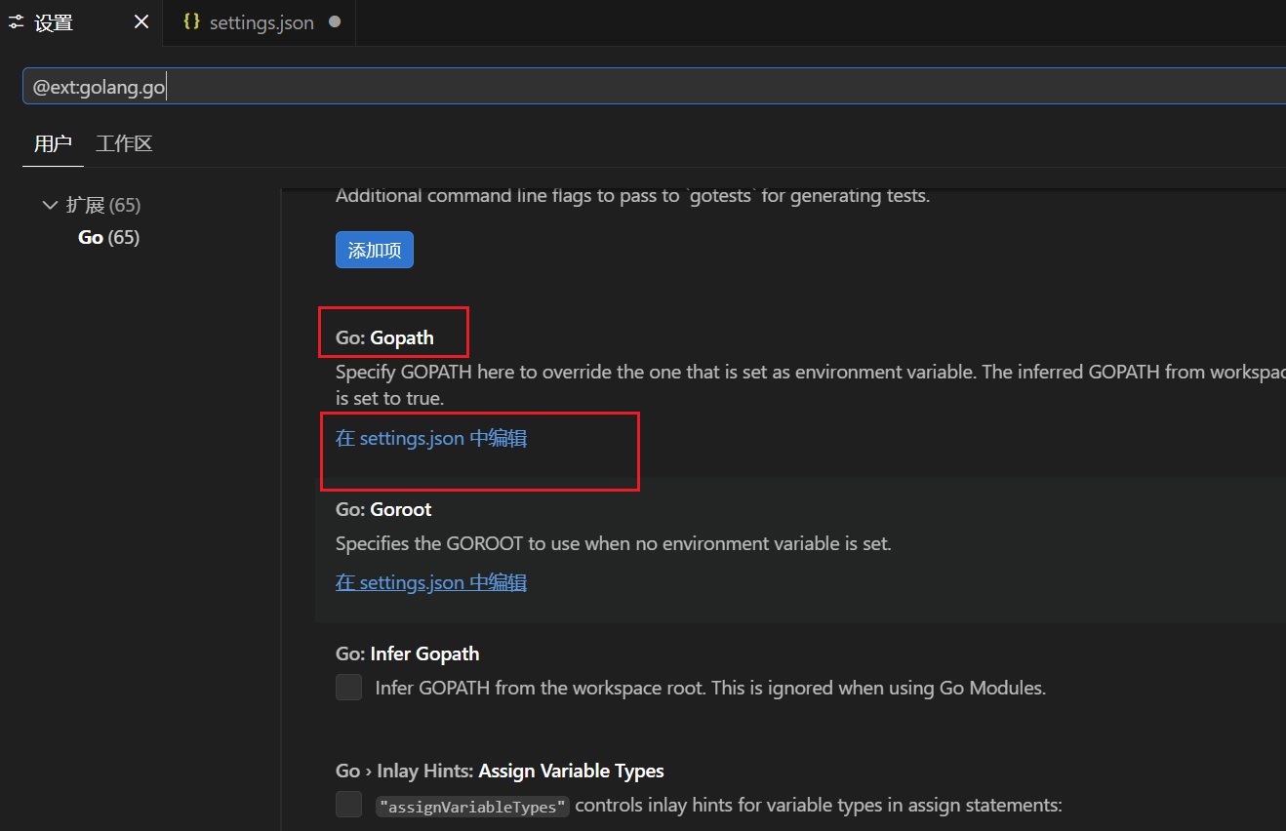
Task: Click the Go: Goroot setting title
Action: click(x=383, y=510)
